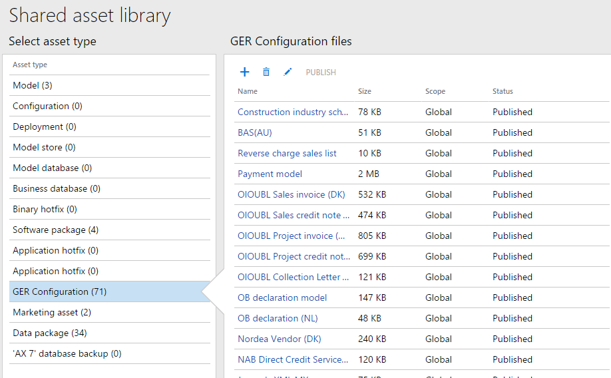The width and height of the screenshot is (611, 378).
Task: Choose Marketing asset (2) in list
Action: [52, 312]
